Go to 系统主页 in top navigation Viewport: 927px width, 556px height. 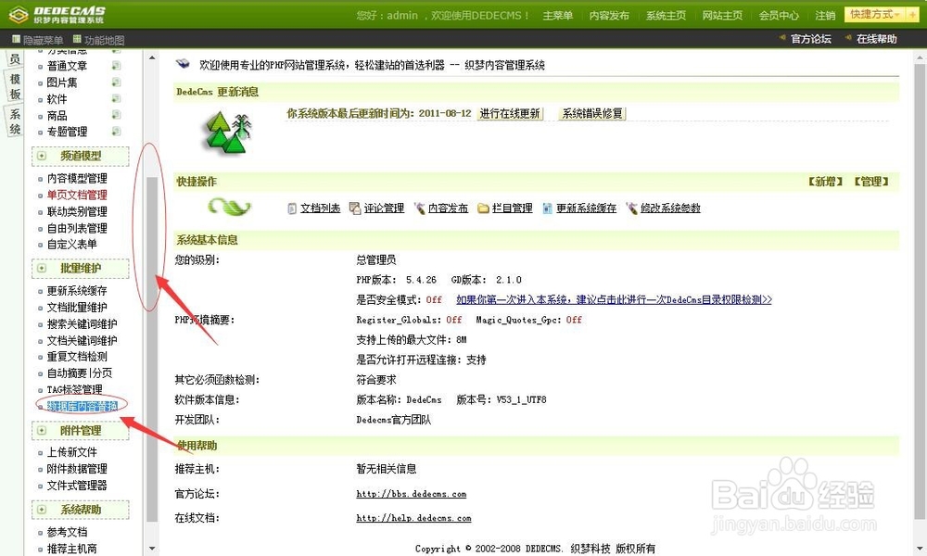tap(666, 16)
